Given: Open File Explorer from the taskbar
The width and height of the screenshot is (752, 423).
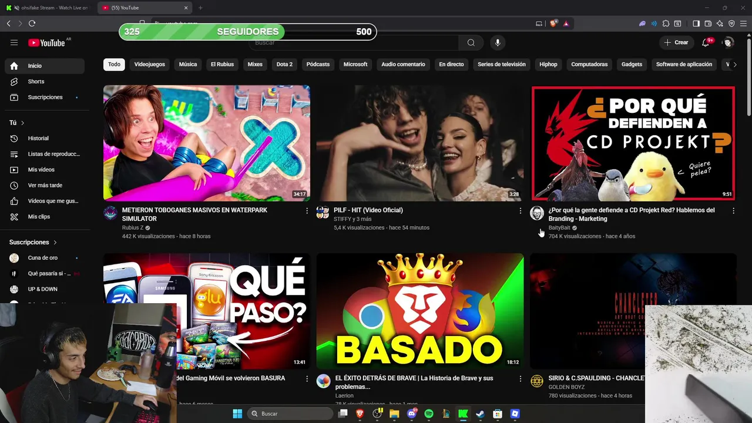Looking at the screenshot, I should pos(394,414).
